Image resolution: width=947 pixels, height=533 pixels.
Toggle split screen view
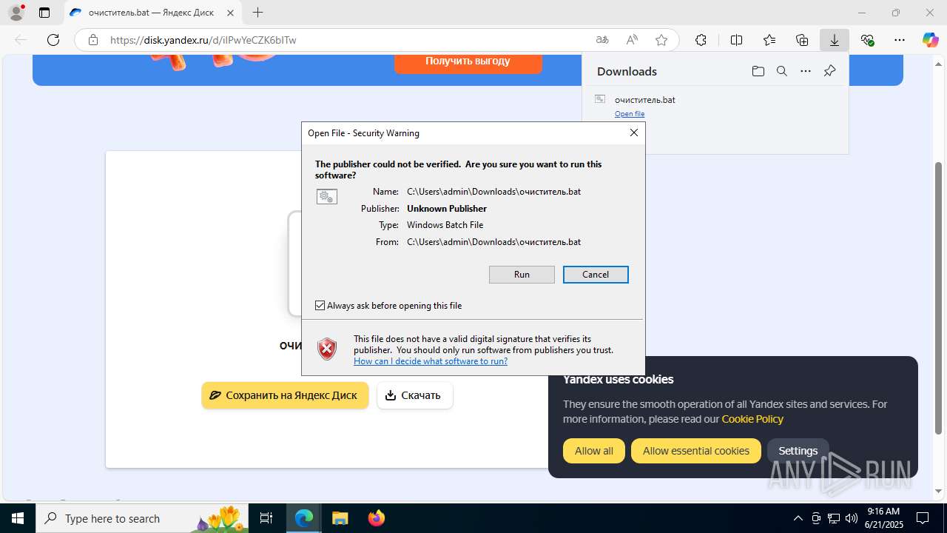point(736,40)
